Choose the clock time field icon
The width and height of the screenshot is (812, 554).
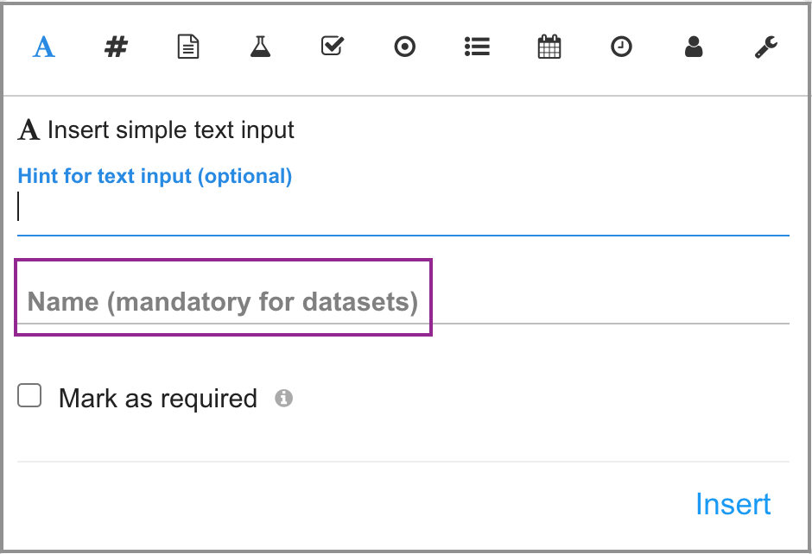[x=621, y=47]
